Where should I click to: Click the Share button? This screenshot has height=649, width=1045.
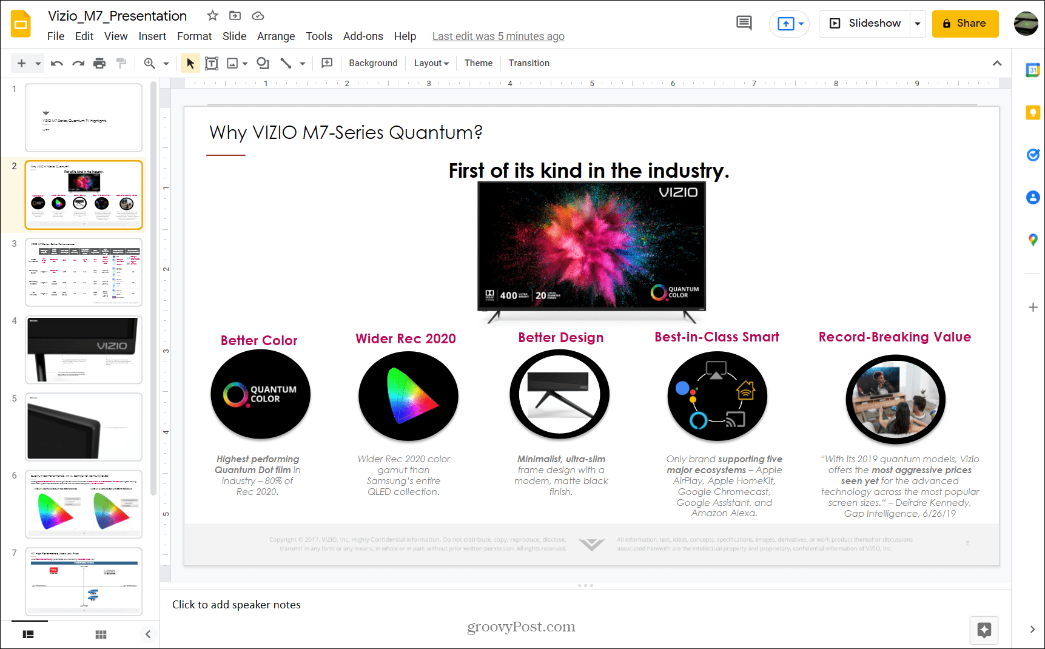pos(965,23)
